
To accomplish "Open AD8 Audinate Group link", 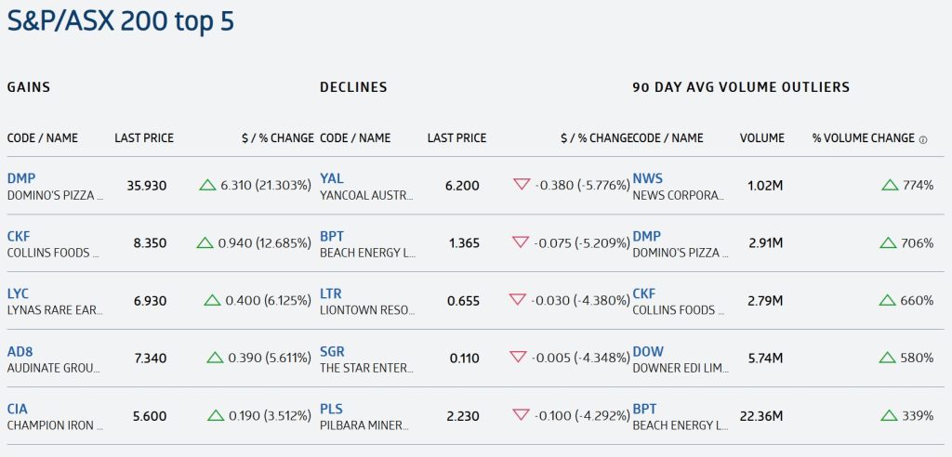I will (x=20, y=351).
